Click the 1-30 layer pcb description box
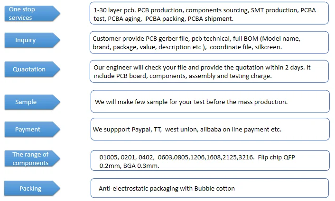The image size is (335, 201). coord(209,14)
